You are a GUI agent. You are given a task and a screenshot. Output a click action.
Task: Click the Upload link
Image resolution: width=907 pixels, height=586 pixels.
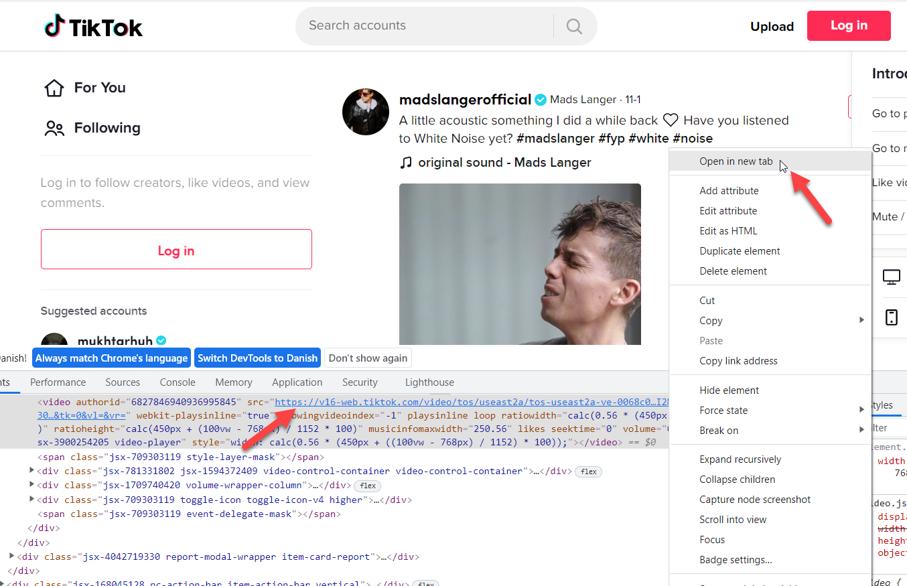[x=772, y=27]
